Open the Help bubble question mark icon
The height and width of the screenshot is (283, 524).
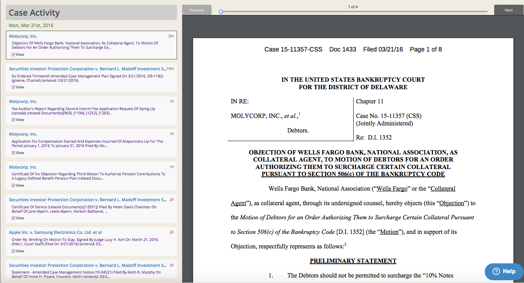(x=496, y=271)
